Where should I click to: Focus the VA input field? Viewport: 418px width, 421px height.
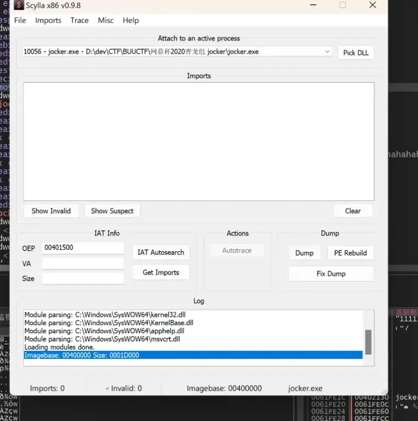(x=83, y=264)
